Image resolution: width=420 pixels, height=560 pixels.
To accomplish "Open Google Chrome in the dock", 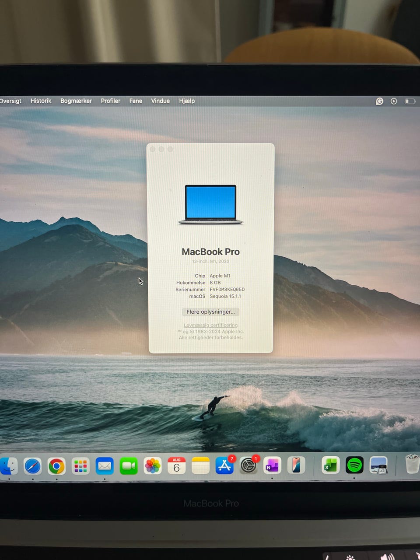I will [x=56, y=466].
